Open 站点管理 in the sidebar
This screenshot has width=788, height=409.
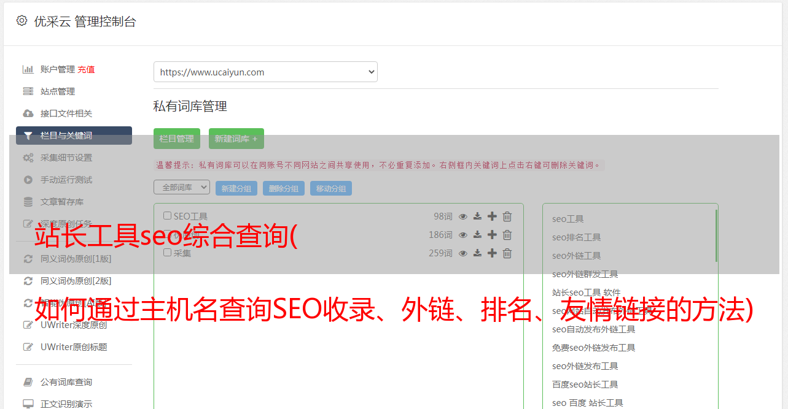tap(58, 91)
